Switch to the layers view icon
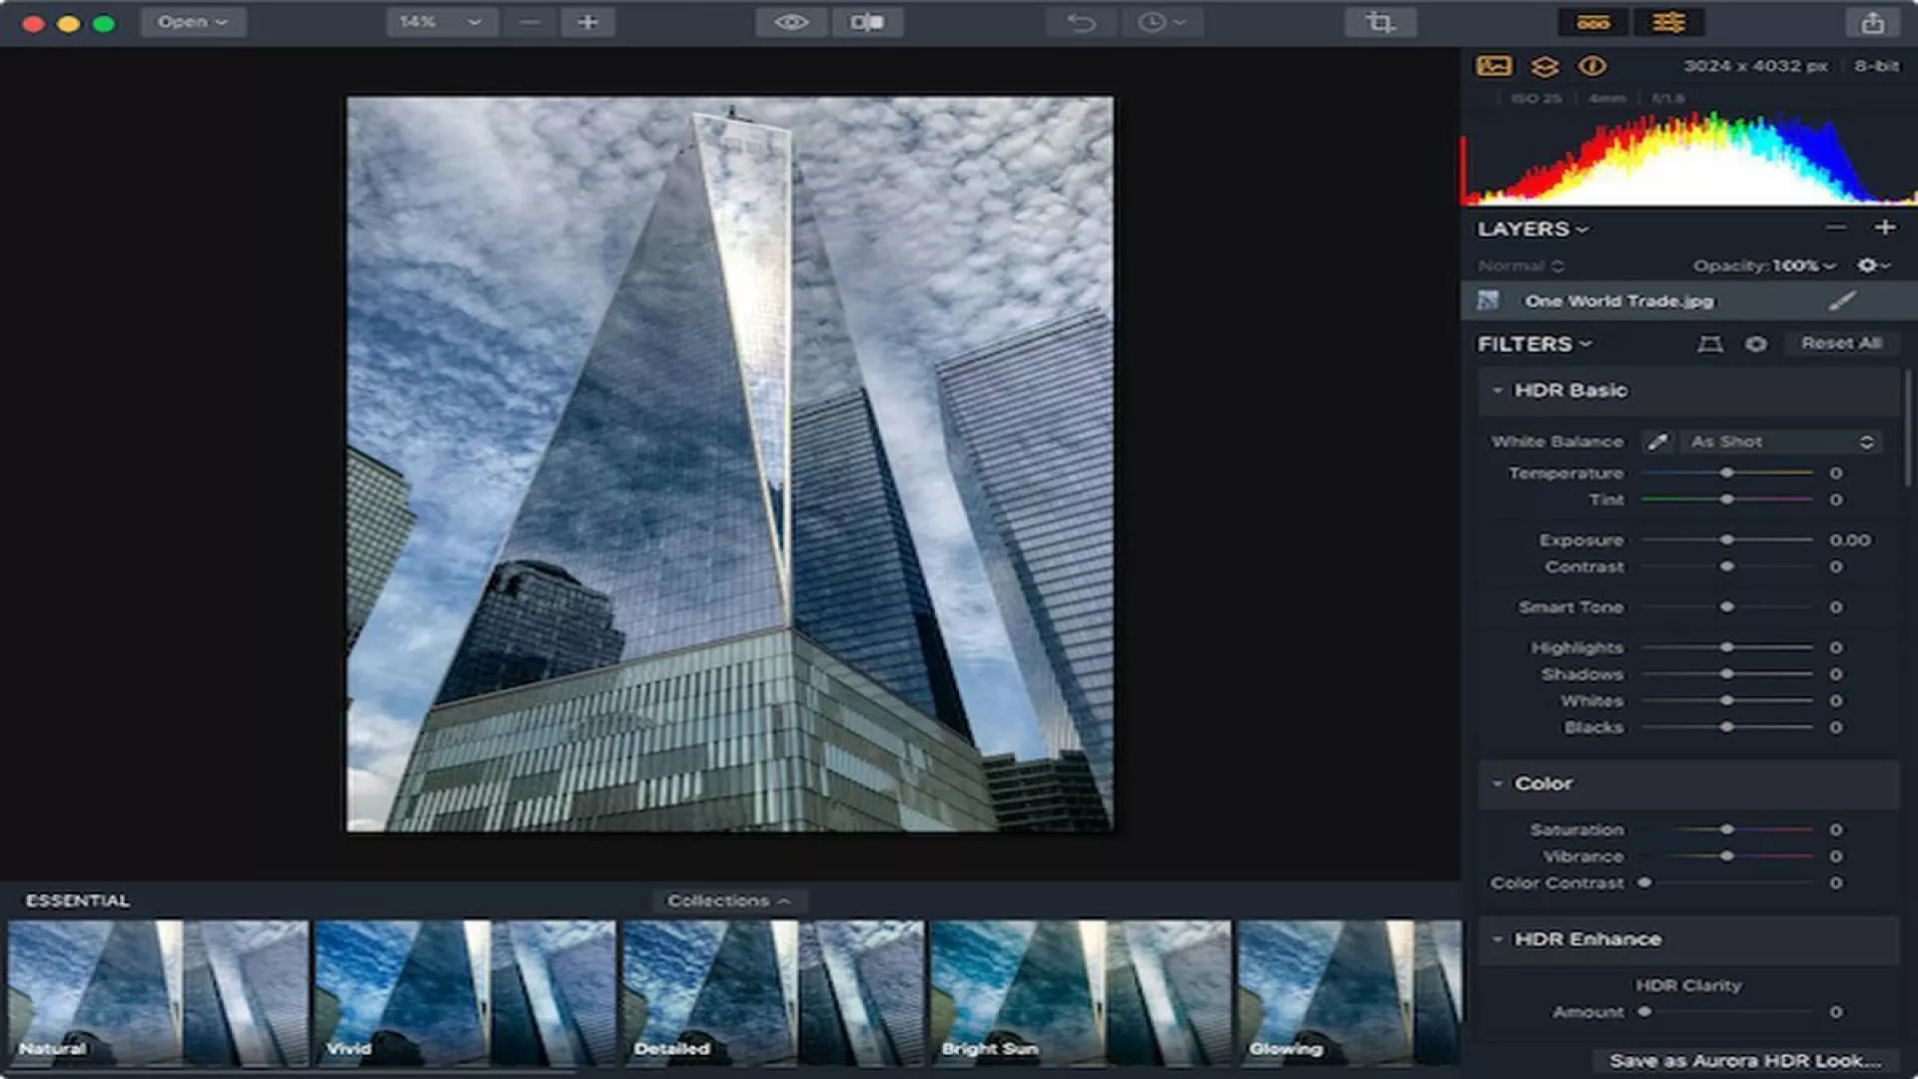 tap(1544, 66)
